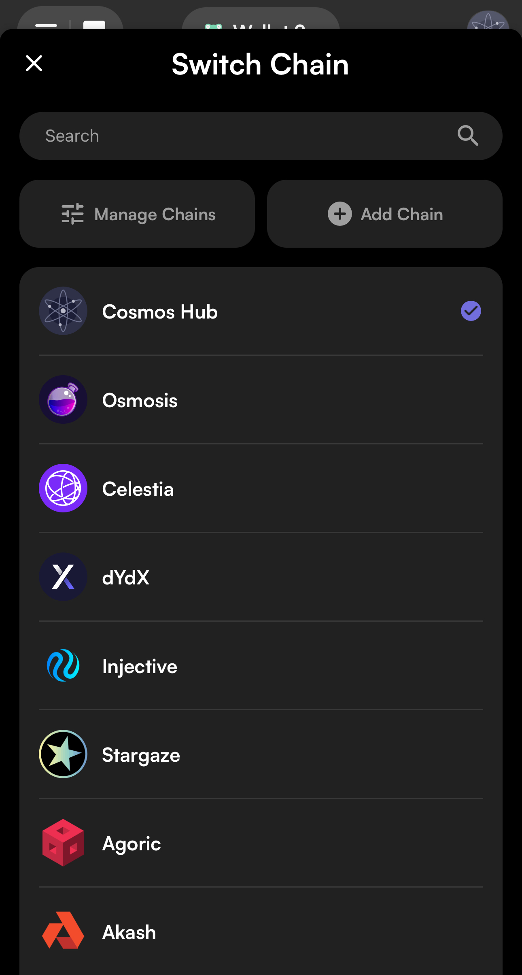Click the Injective blue swirl icon
This screenshot has width=522, height=975.
point(63,665)
